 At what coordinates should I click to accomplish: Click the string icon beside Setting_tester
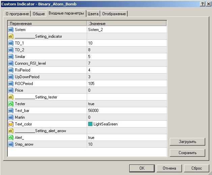tap(11, 97)
